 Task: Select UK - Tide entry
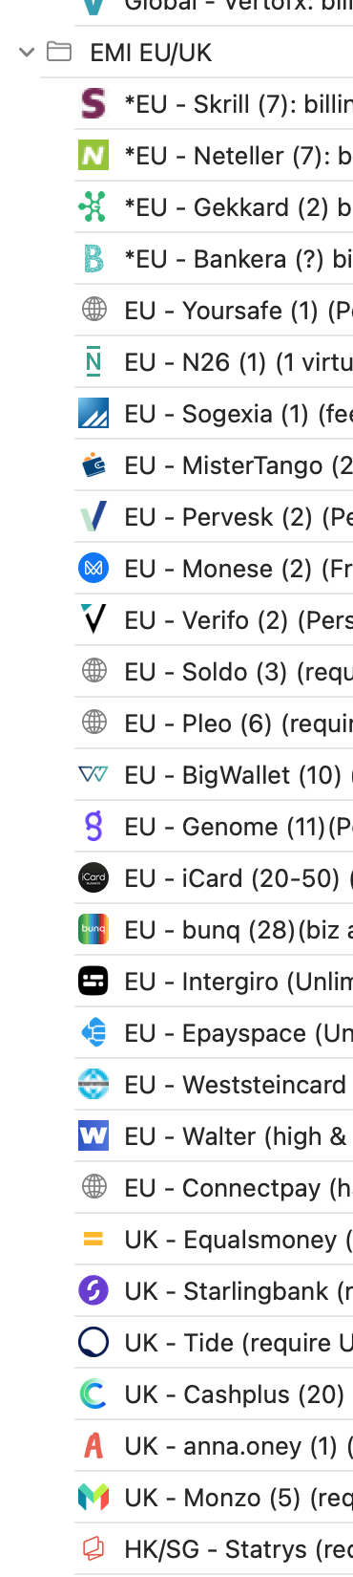tap(214, 1342)
